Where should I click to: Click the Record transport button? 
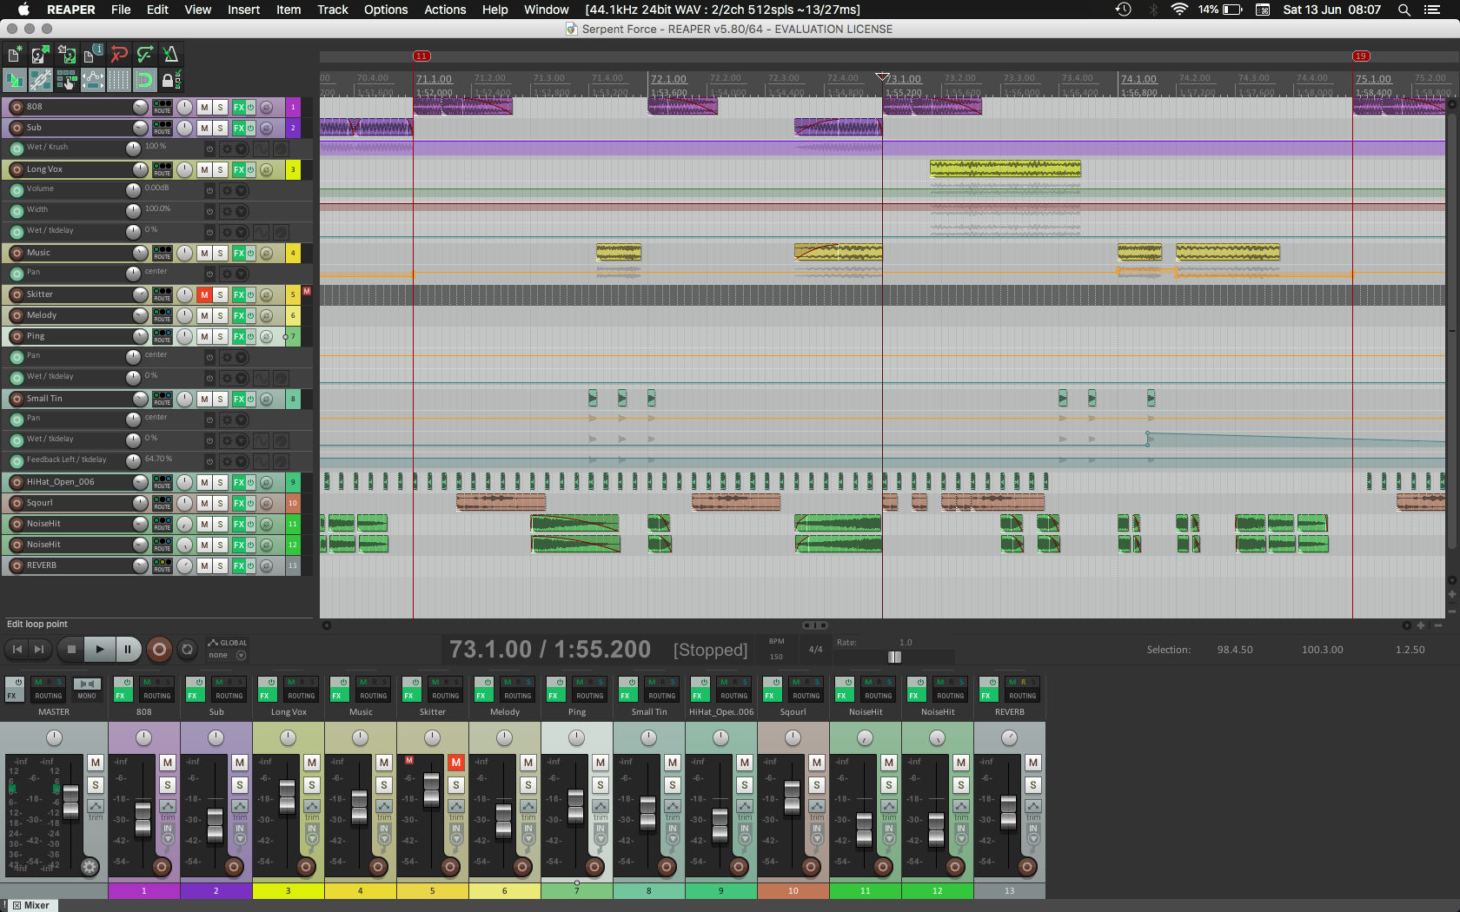coord(159,649)
